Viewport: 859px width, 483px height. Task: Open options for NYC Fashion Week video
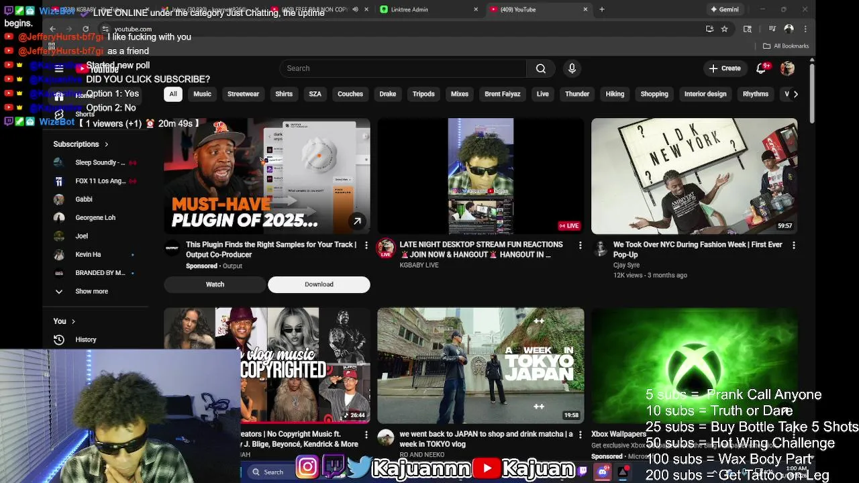pyautogui.click(x=793, y=246)
